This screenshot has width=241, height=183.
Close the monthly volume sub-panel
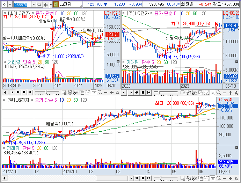[x=118, y=61]
